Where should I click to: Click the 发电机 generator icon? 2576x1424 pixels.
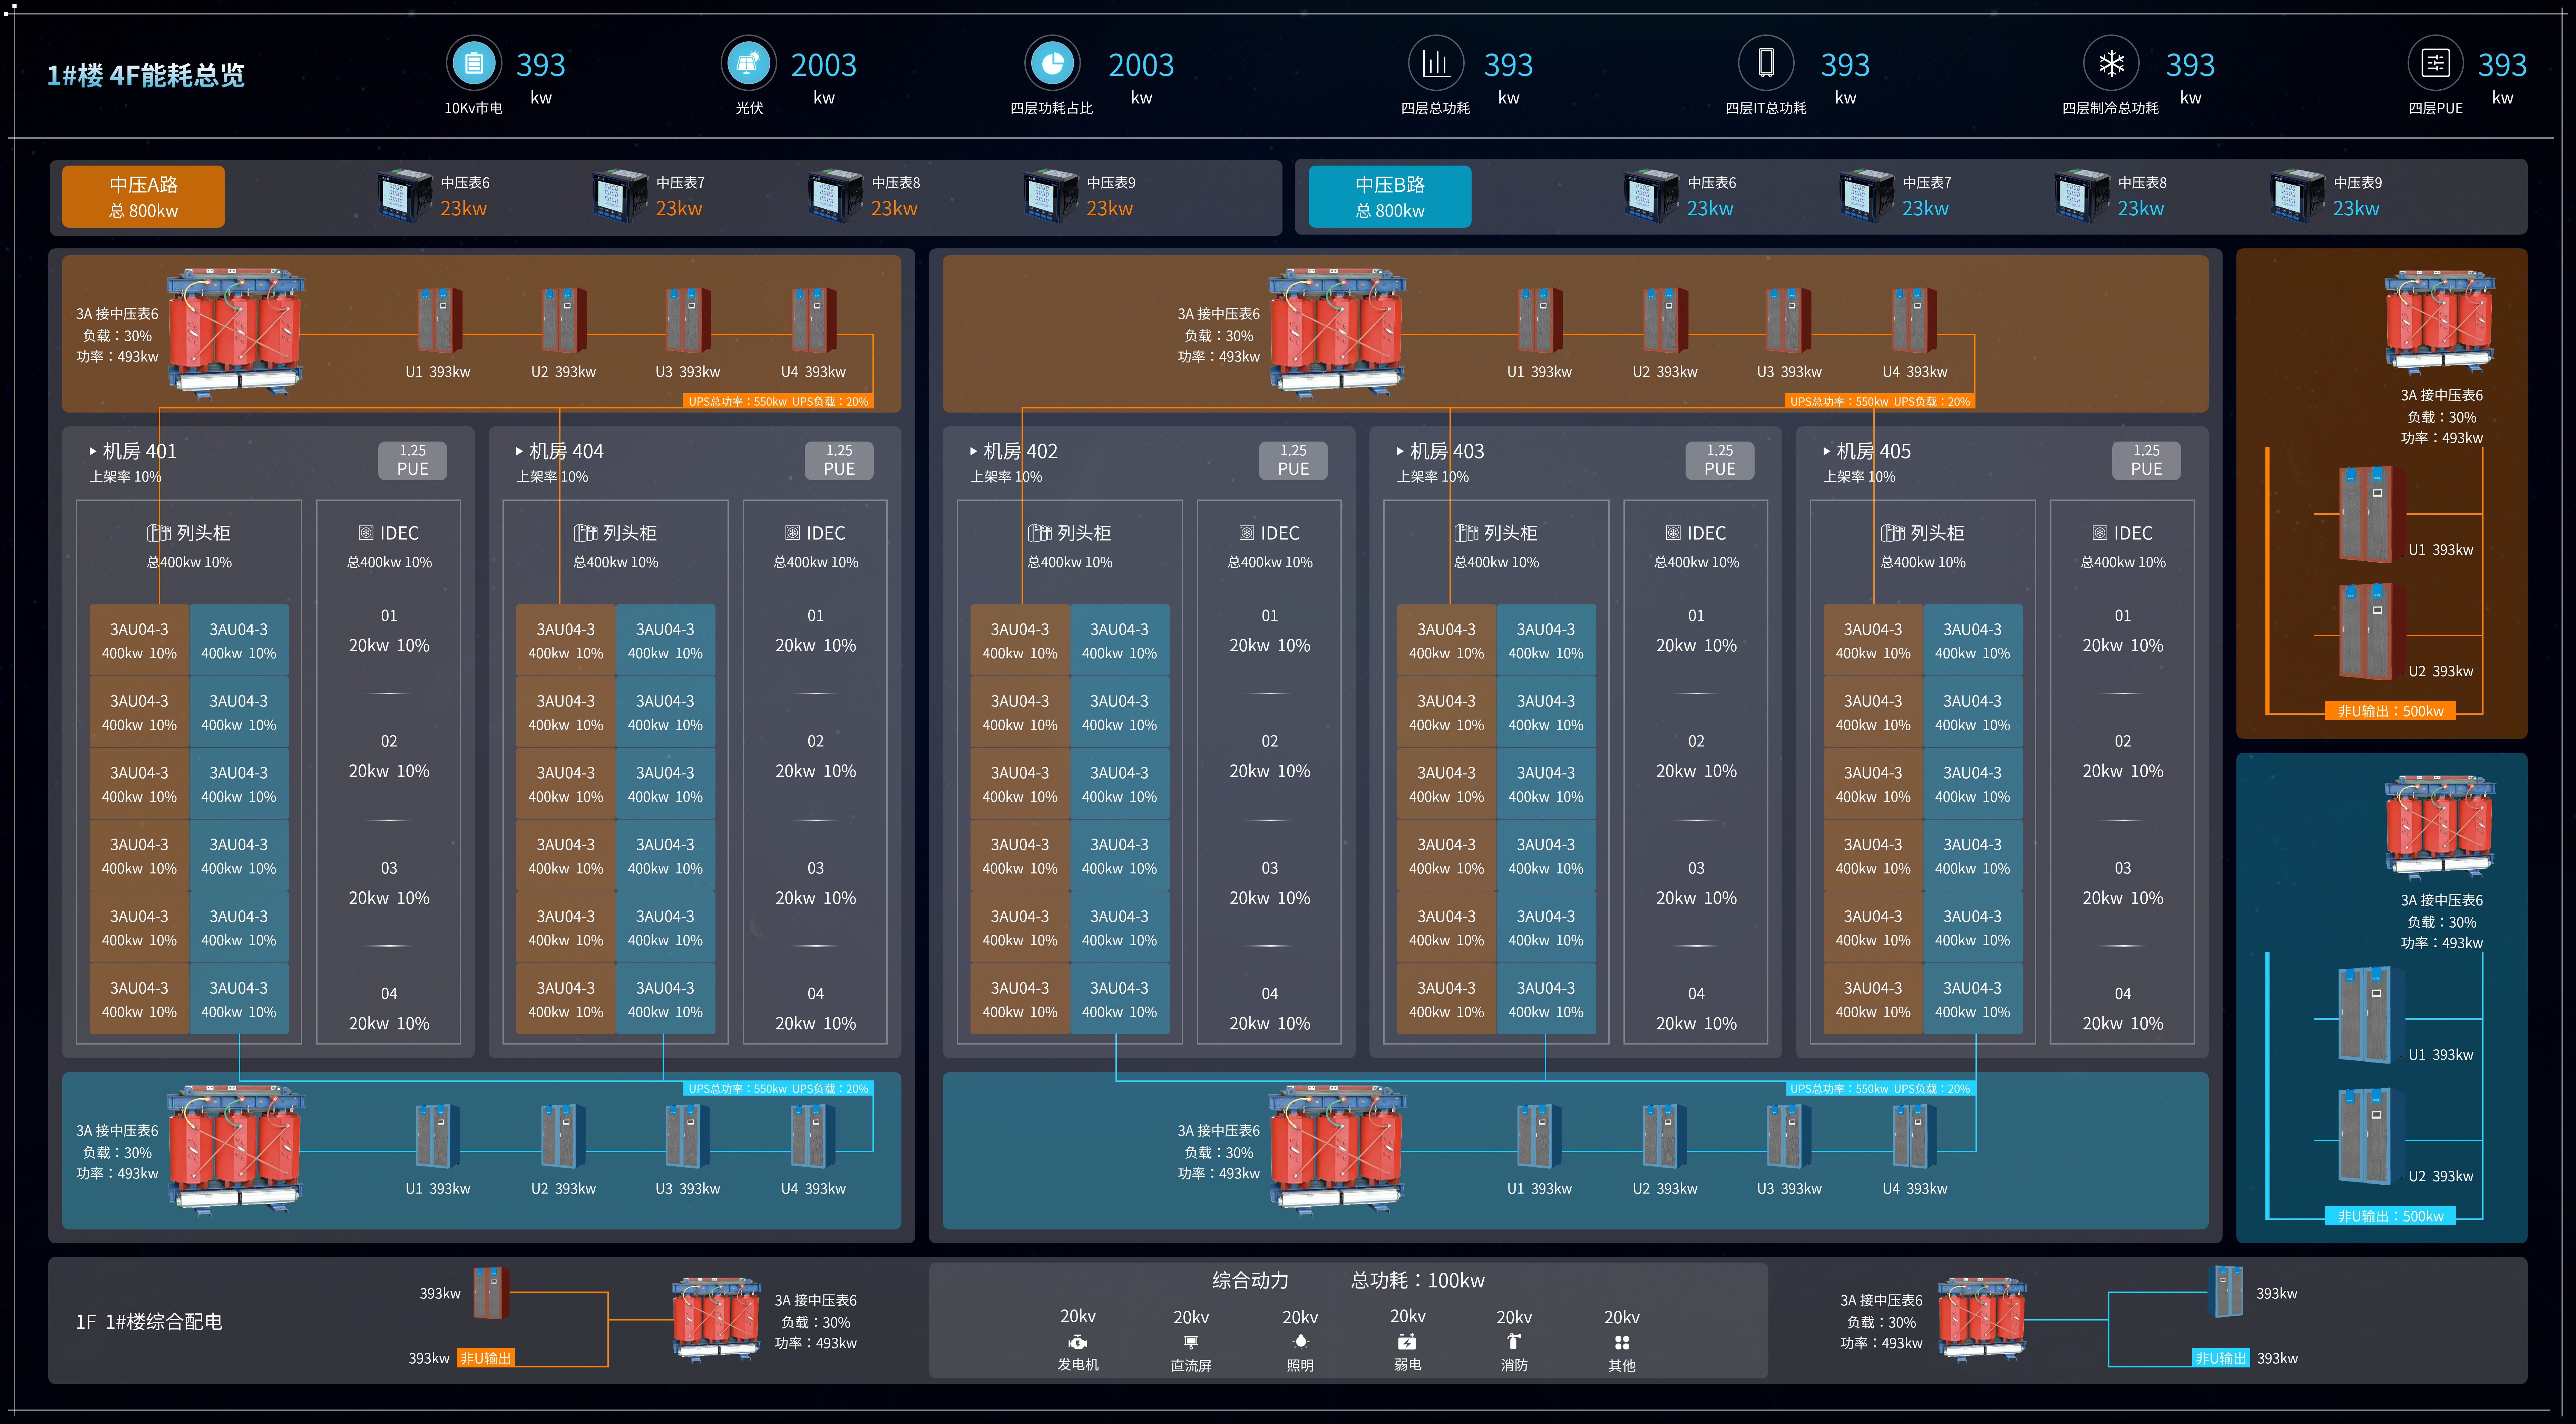point(1078,1342)
